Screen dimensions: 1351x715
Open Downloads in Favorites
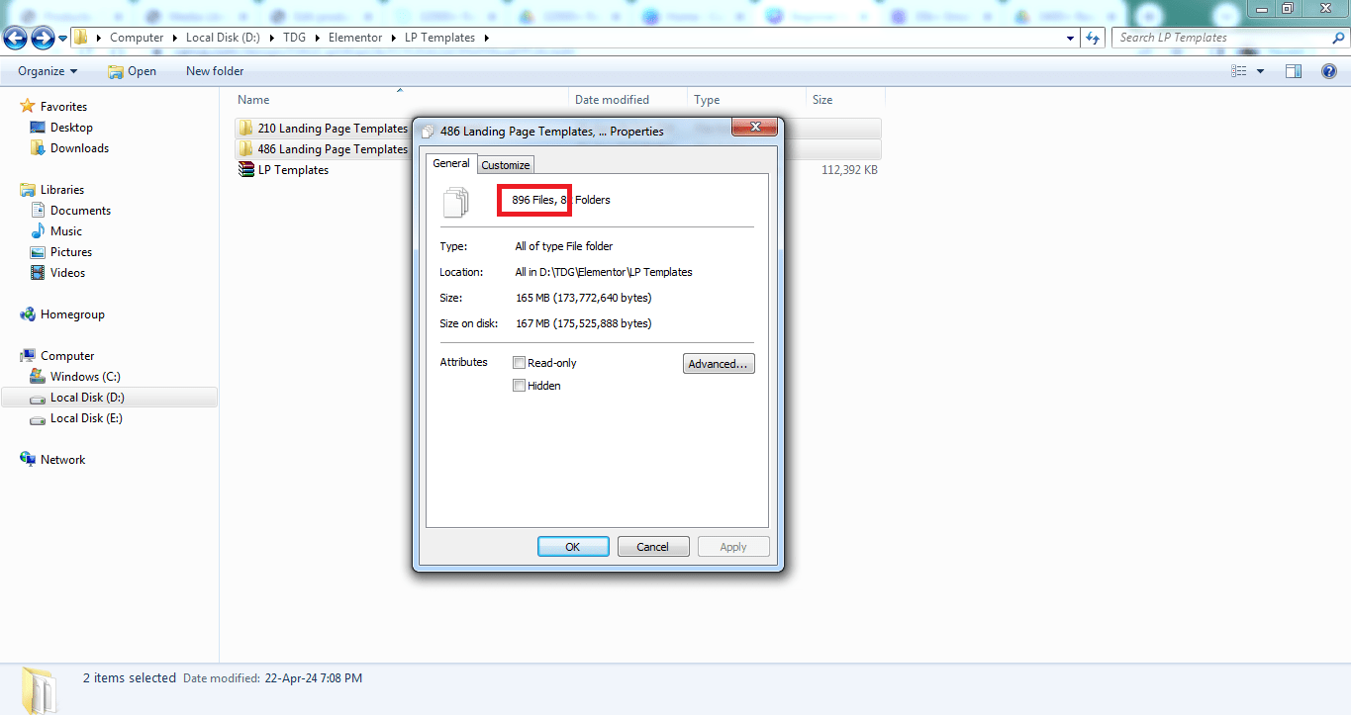click(79, 148)
